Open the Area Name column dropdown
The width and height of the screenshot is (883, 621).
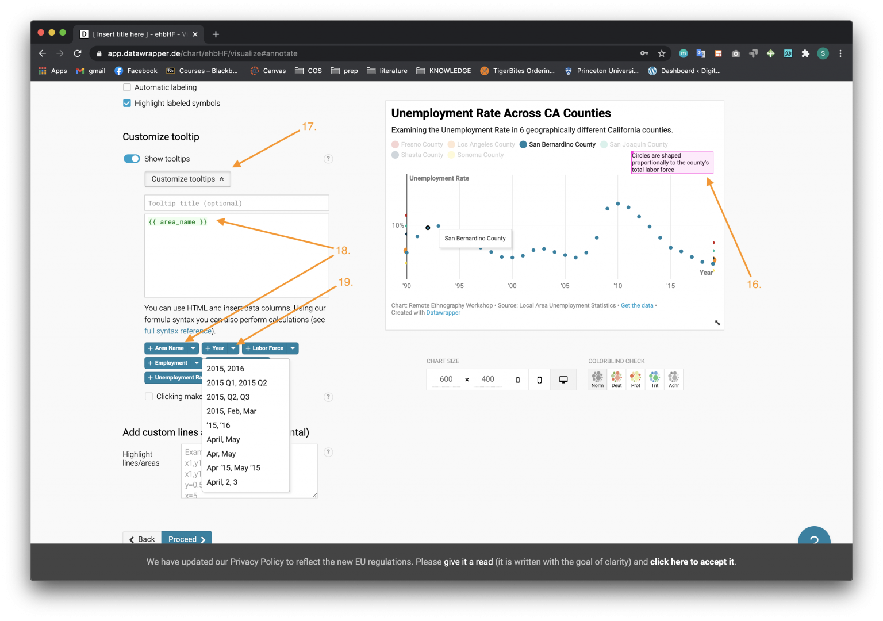click(193, 348)
